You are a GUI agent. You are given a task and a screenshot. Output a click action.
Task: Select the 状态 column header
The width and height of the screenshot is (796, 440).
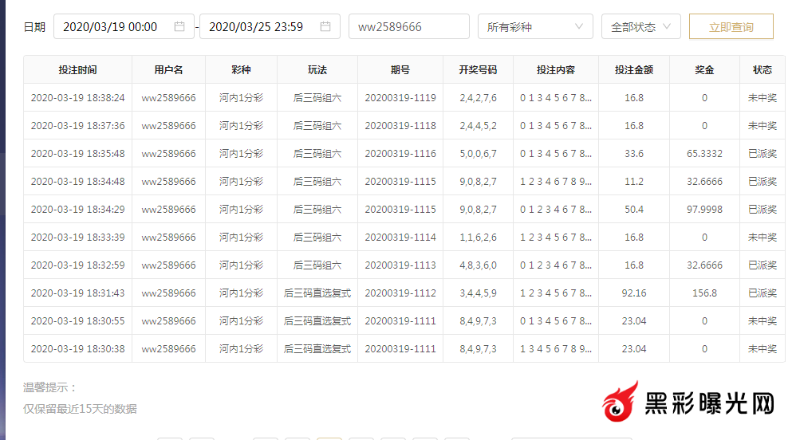tap(762, 70)
